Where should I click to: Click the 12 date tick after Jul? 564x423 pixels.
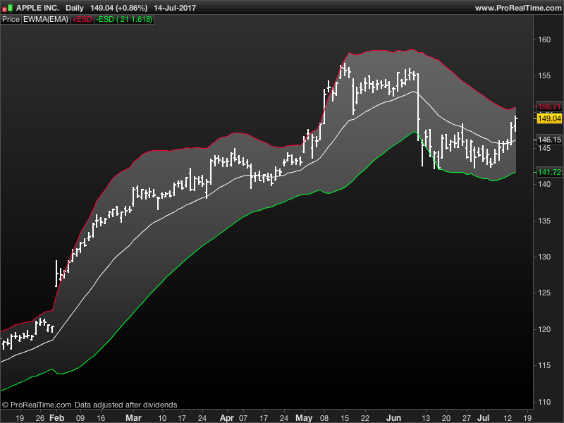pyautogui.click(x=508, y=418)
